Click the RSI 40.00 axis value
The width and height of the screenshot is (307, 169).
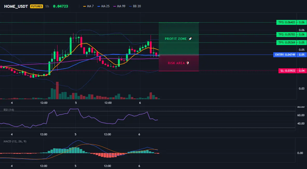(301, 123)
